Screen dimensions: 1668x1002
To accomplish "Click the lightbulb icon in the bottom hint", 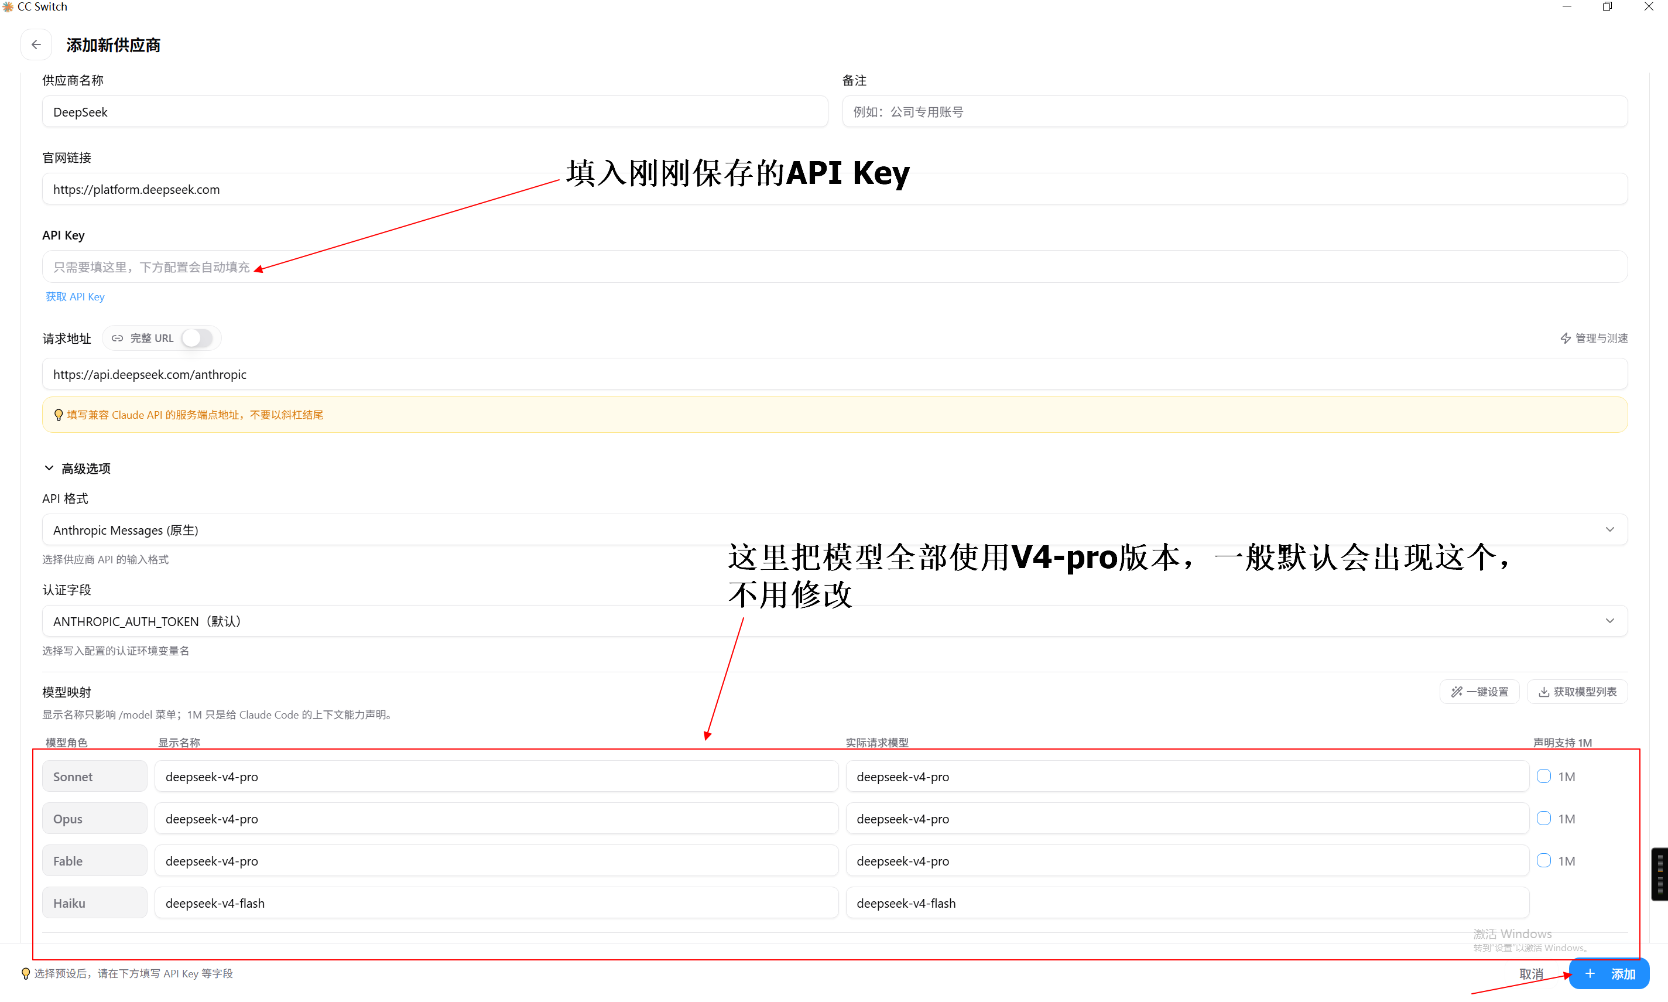I will 26,974.
